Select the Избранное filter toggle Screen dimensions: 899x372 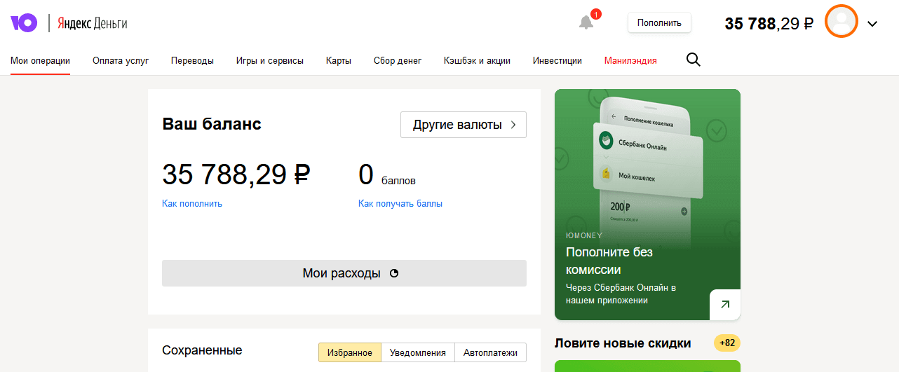350,352
